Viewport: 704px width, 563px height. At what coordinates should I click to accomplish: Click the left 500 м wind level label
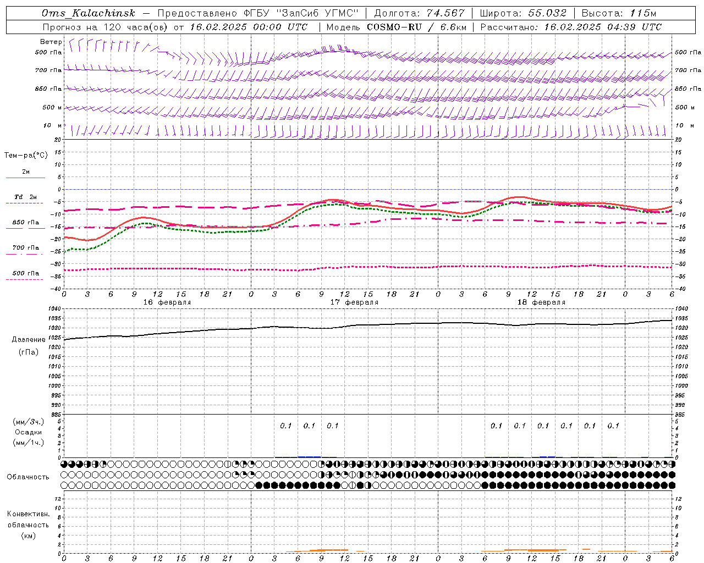(52, 107)
